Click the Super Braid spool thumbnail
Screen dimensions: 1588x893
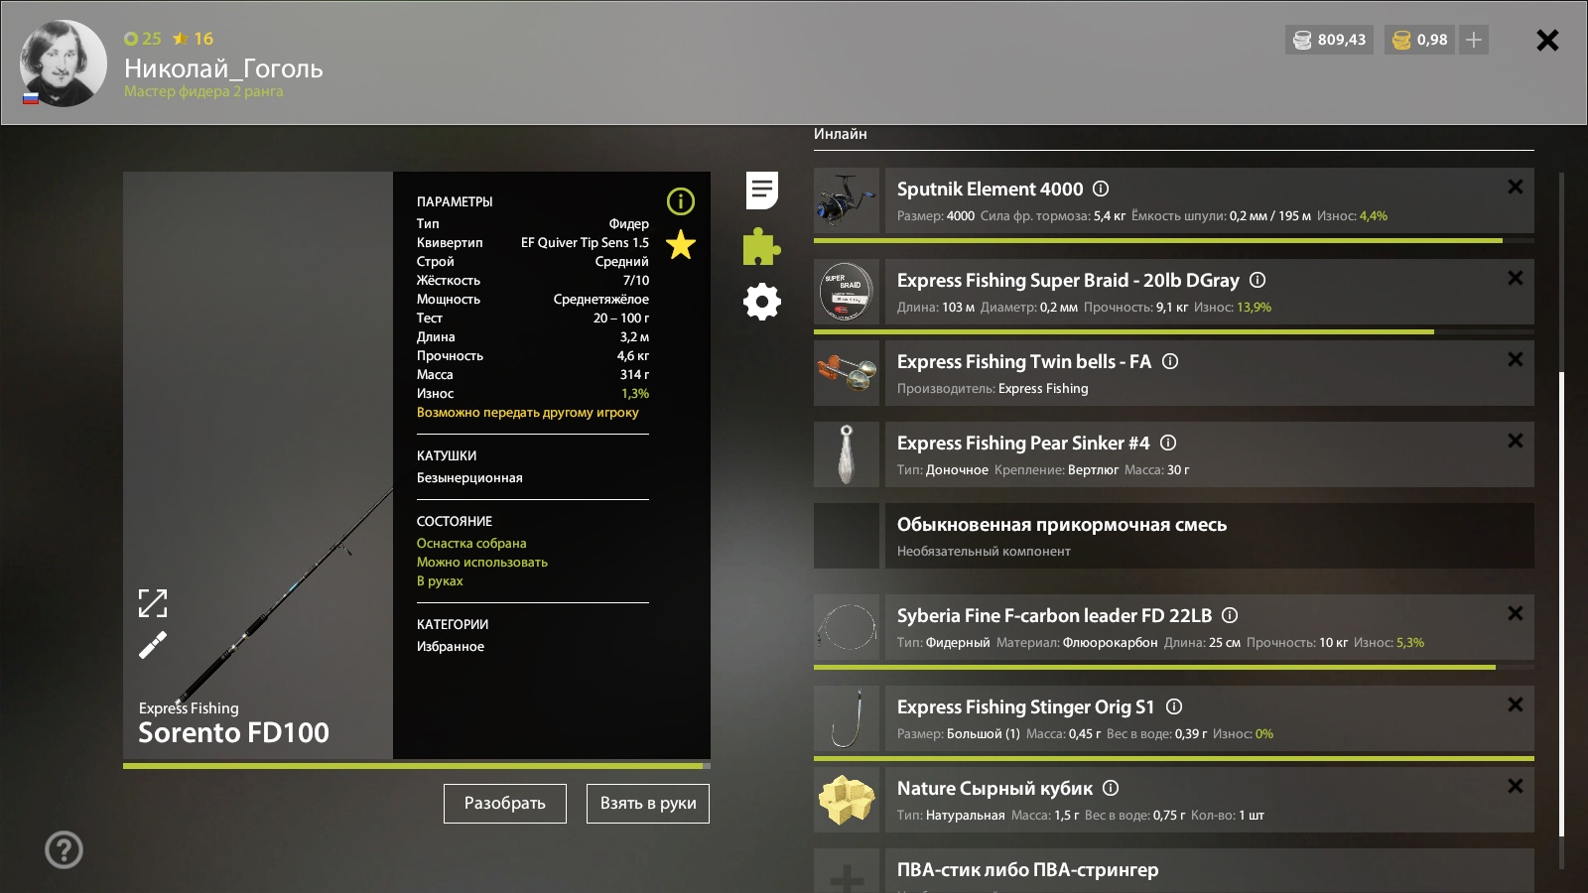847,292
